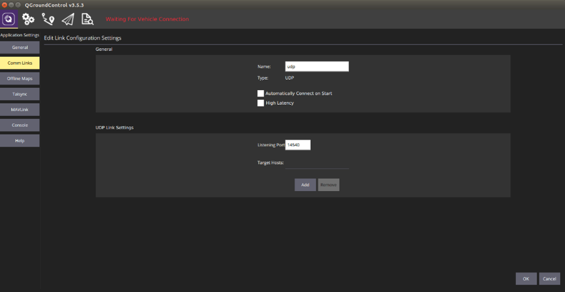
Task: Open the Offline Maps section
Action: (x=20, y=78)
